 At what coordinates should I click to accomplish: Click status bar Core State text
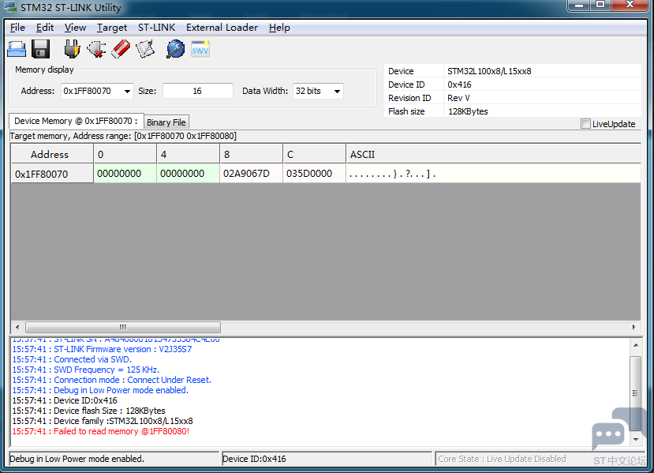502,459
